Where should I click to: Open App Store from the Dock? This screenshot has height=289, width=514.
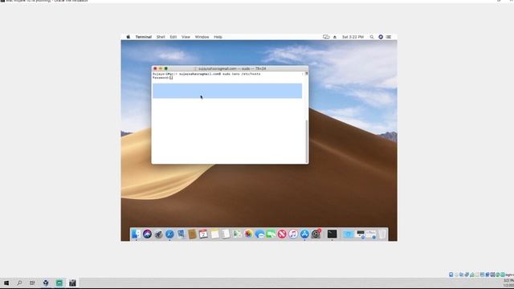pos(304,234)
